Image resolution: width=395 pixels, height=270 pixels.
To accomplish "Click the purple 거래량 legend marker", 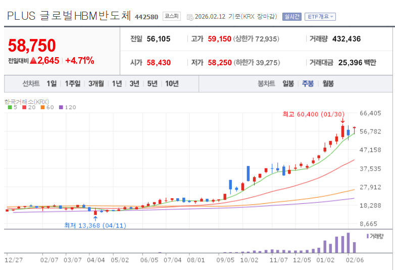I will (x=367, y=236).
